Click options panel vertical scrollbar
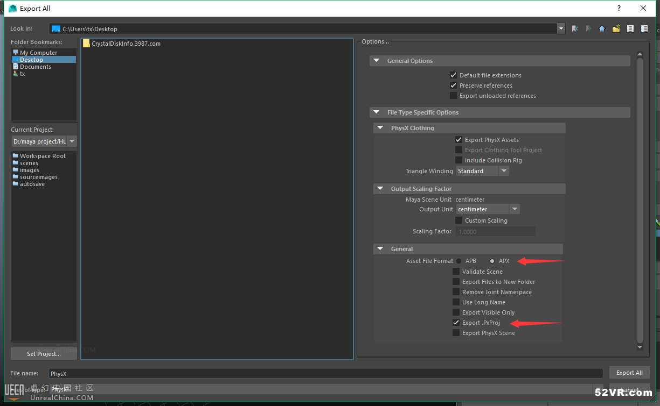Viewport: 660px width, 406px height. coord(640,200)
